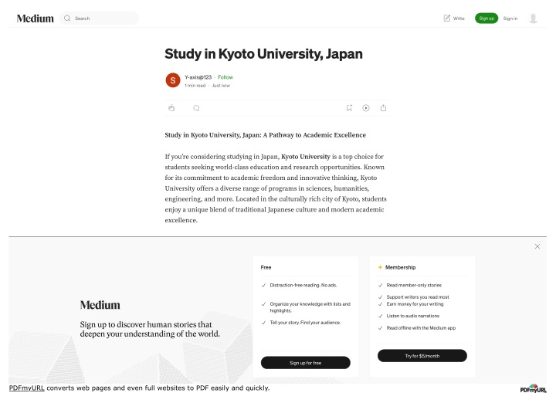Close the sign-up banner
Screen dimensions: 556x393
coord(537,246)
